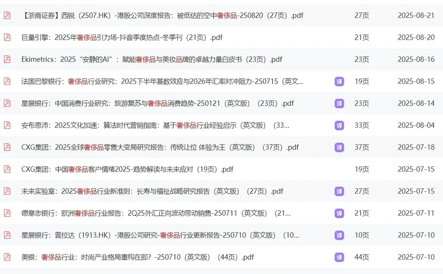Click translate badge on 安布思沛 row

click(x=339, y=125)
